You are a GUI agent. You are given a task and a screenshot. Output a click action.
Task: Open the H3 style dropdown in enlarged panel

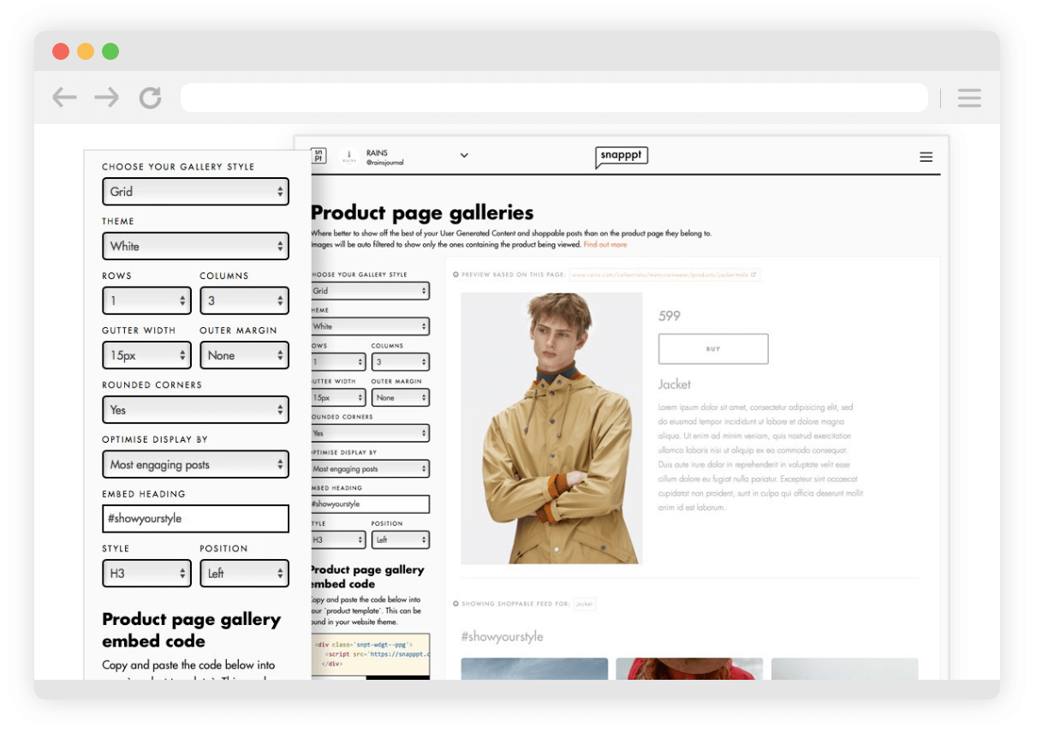(146, 574)
